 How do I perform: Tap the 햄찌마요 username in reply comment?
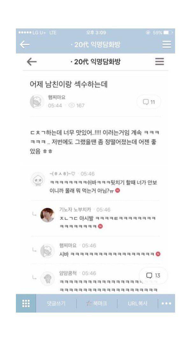click(68, 245)
